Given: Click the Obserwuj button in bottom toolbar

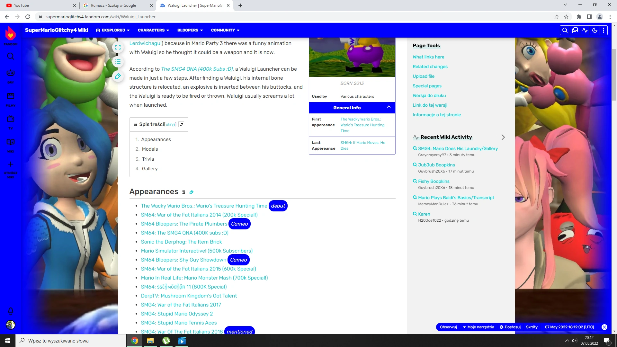Looking at the screenshot, I should coord(448,327).
